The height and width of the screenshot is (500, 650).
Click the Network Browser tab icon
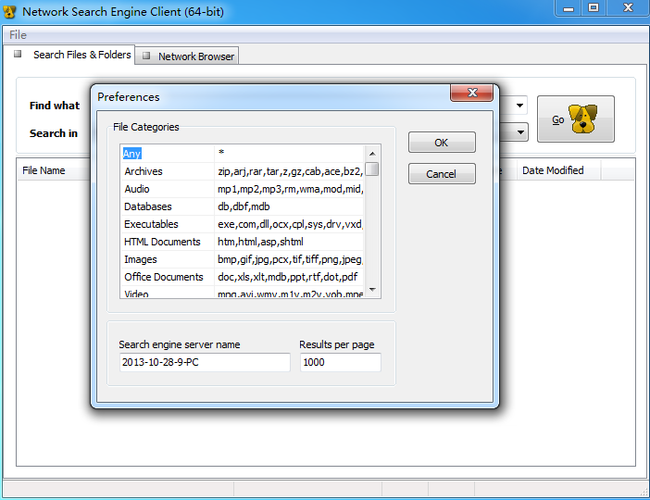[146, 56]
